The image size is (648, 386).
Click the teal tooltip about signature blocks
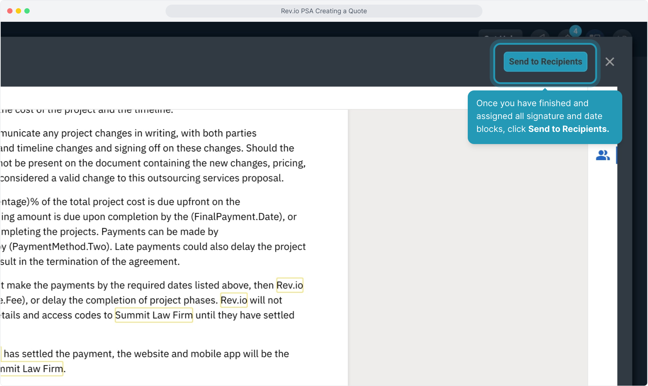tap(544, 117)
